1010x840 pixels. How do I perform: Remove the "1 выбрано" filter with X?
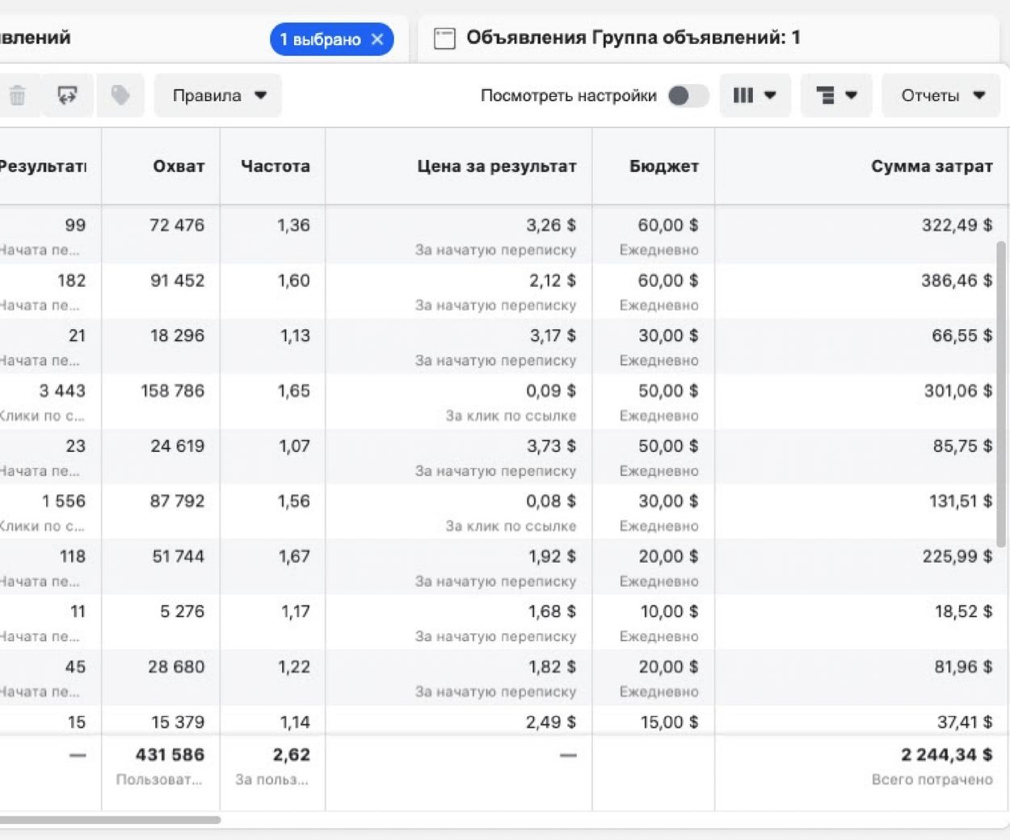click(x=377, y=39)
